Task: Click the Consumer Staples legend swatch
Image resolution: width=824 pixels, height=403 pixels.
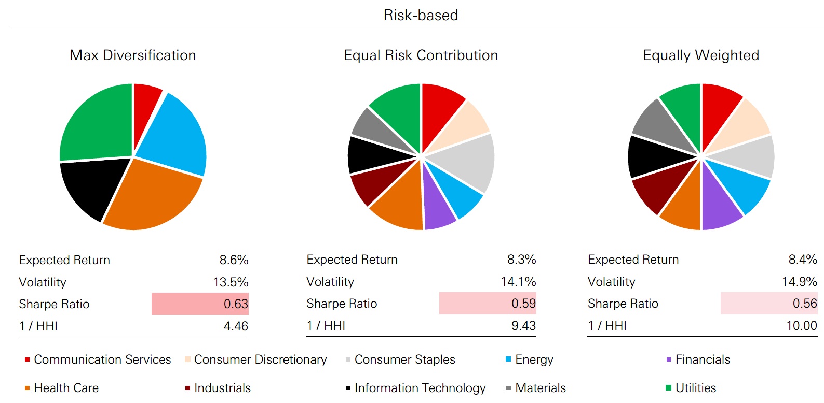Action: click(x=348, y=359)
